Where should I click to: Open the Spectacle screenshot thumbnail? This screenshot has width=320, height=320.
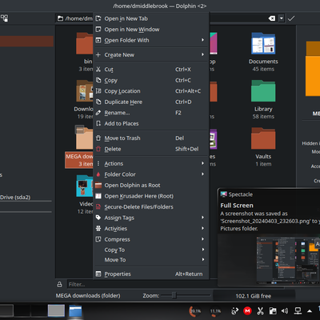point(288,260)
